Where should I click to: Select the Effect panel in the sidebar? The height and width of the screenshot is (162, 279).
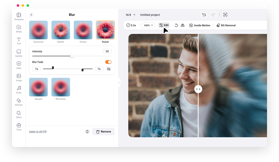click(19, 115)
